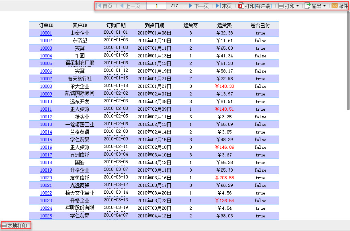Screen dimensions: 350x231
Task: Select the red freight value ¥148.33
Action: click(225, 86)
